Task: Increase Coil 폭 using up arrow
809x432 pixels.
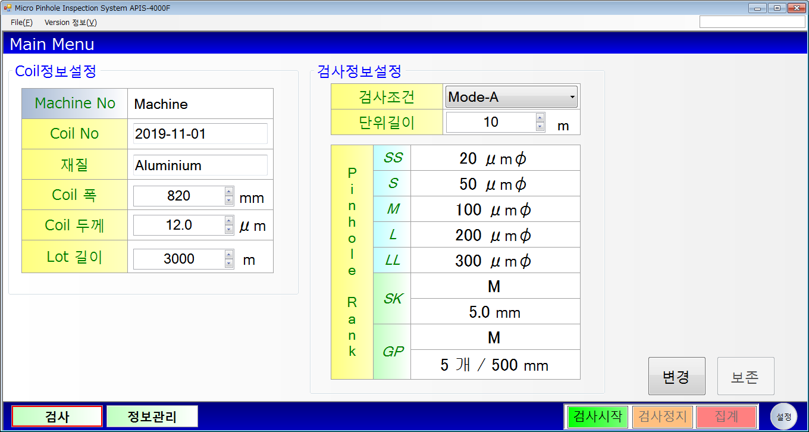Action: [x=229, y=191]
